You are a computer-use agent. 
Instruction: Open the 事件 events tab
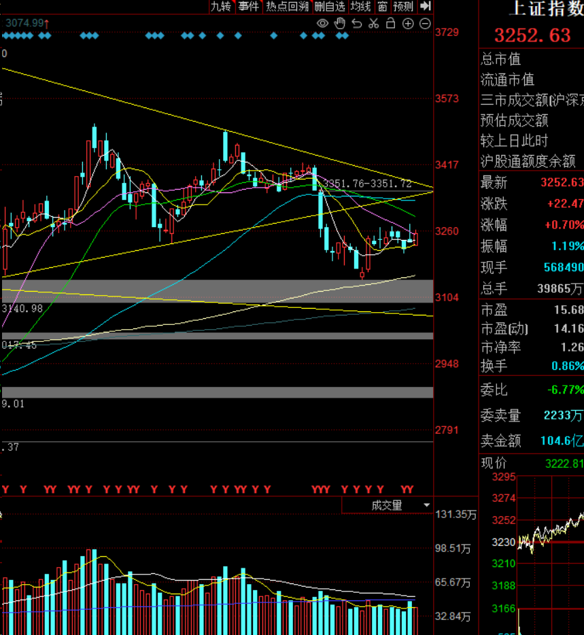[249, 6]
